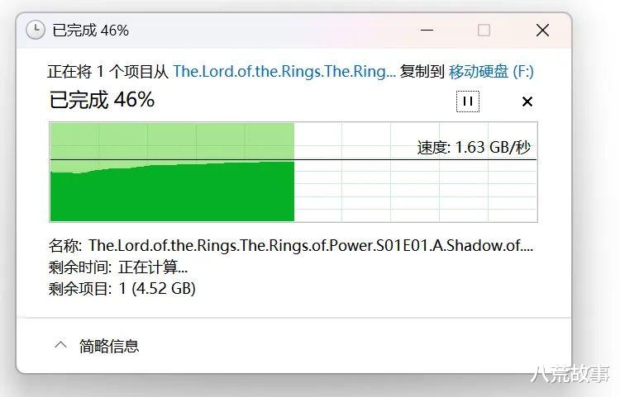Click the filled dark green progress area

(x=172, y=194)
